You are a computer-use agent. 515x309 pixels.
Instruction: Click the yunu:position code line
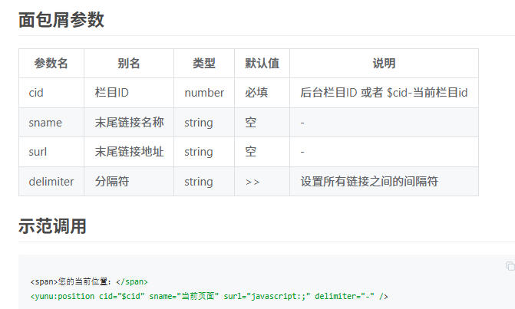click(209, 296)
